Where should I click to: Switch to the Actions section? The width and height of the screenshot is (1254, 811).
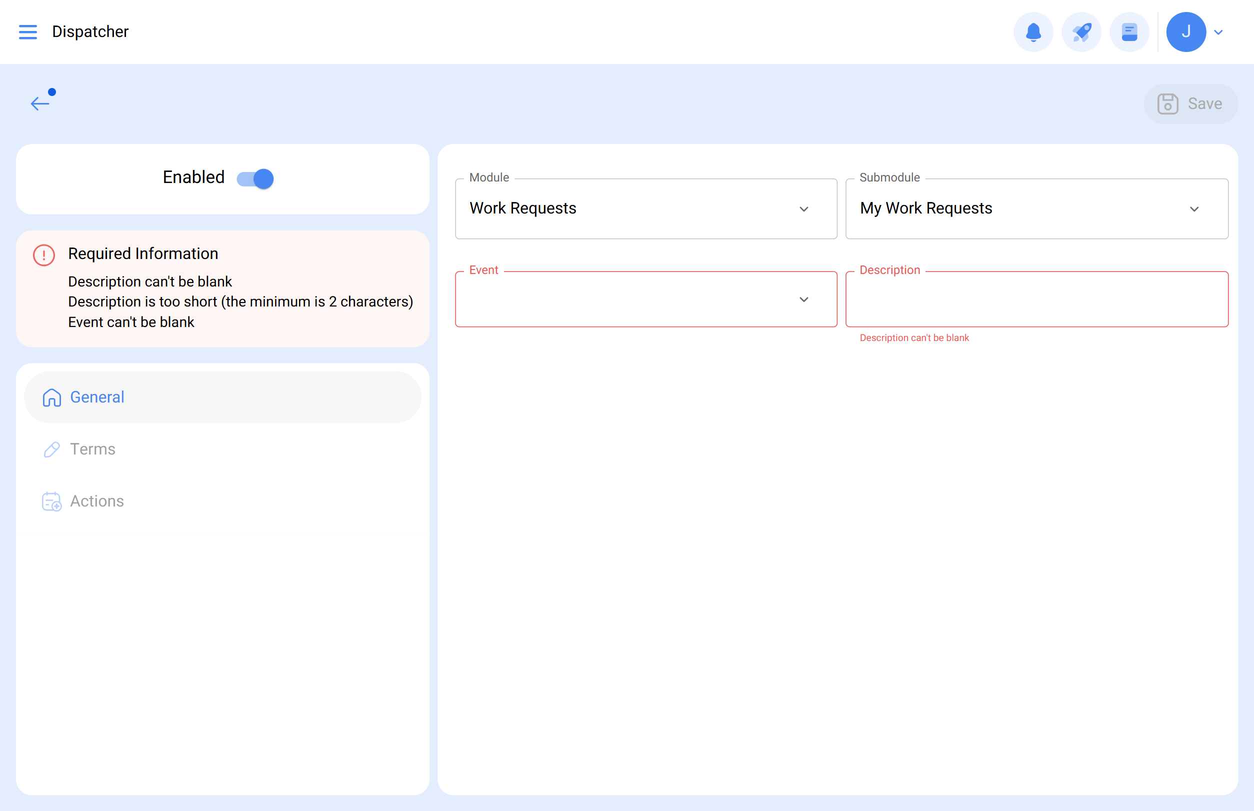(x=97, y=501)
